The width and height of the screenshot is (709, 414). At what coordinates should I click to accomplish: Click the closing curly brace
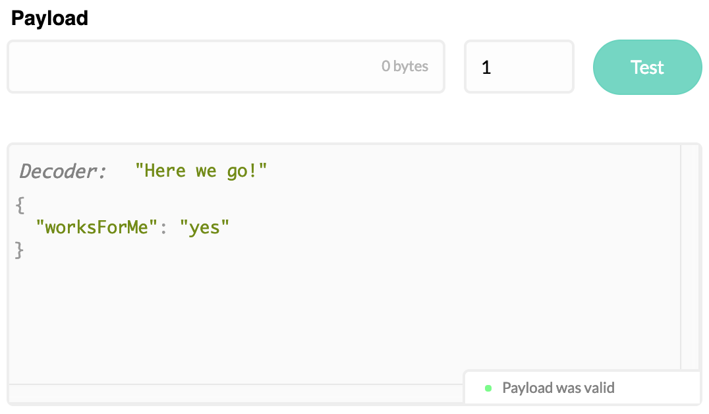click(19, 250)
